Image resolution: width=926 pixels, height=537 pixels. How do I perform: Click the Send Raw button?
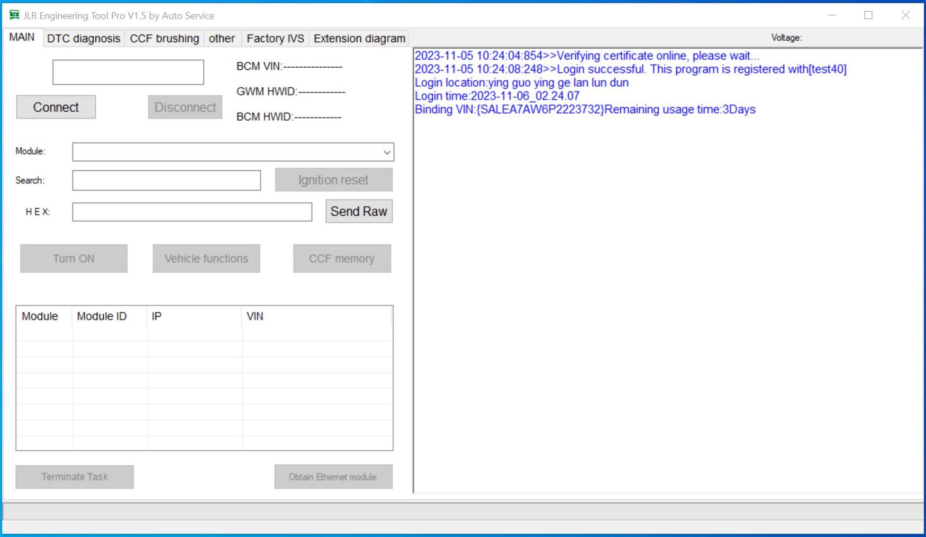point(359,211)
